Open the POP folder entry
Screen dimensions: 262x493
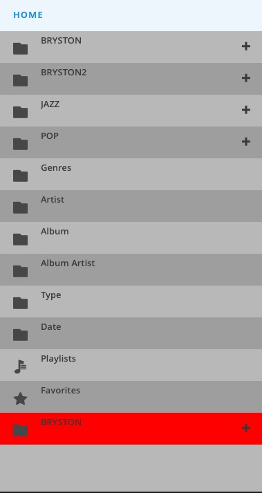point(131,142)
